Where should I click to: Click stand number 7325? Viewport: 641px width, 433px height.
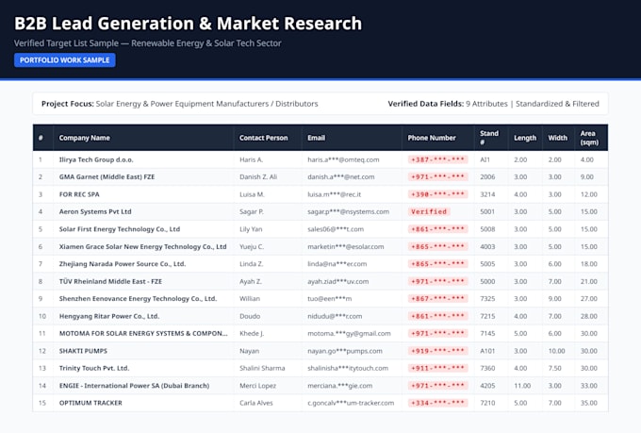[487, 299]
